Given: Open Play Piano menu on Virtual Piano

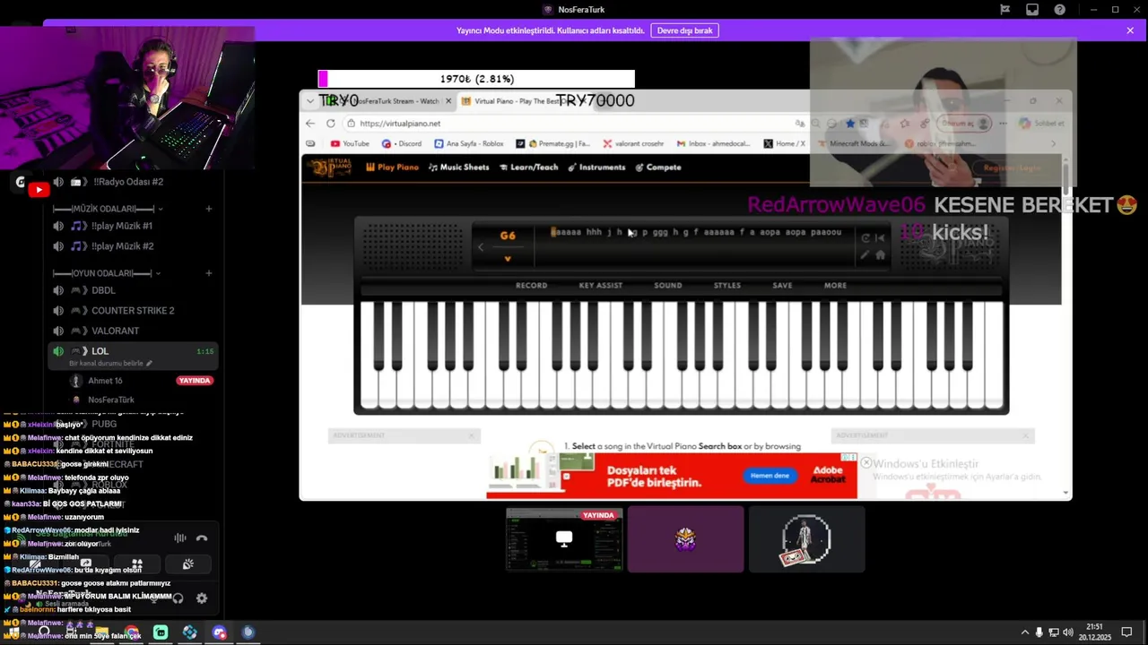Looking at the screenshot, I should [x=392, y=168].
